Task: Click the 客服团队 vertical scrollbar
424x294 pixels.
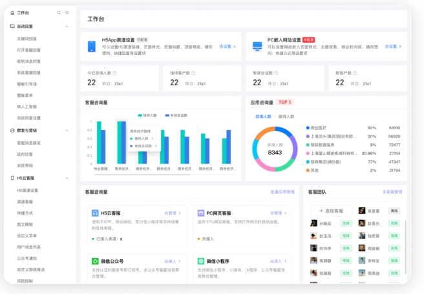Action: 405,247
